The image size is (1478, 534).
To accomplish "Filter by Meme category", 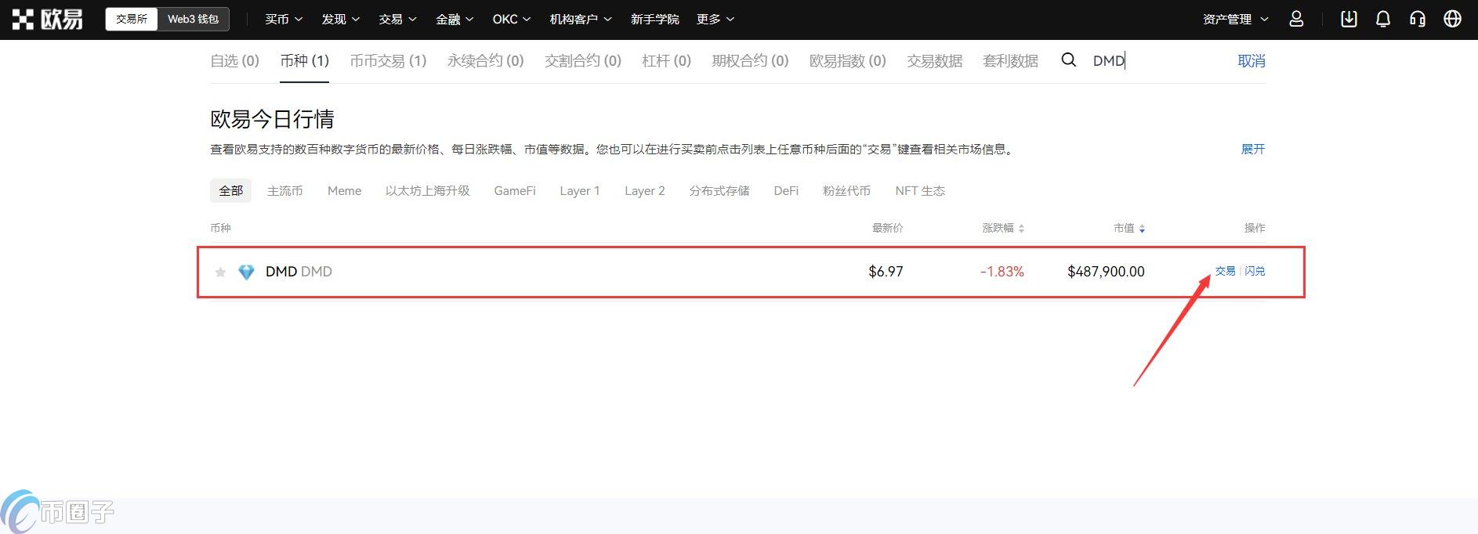I will coord(344,190).
